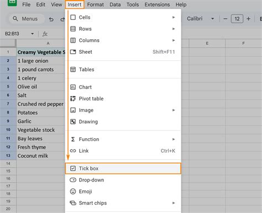Select cell containing Coconut milk
Screen dimensions: 262x213
(x=40, y=156)
